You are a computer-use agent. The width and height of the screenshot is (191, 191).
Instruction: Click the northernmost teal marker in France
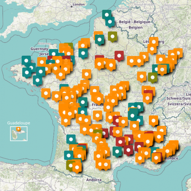pos(107,14)
